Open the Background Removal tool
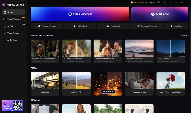Viewport: 191px width, 113px height. (146, 26)
